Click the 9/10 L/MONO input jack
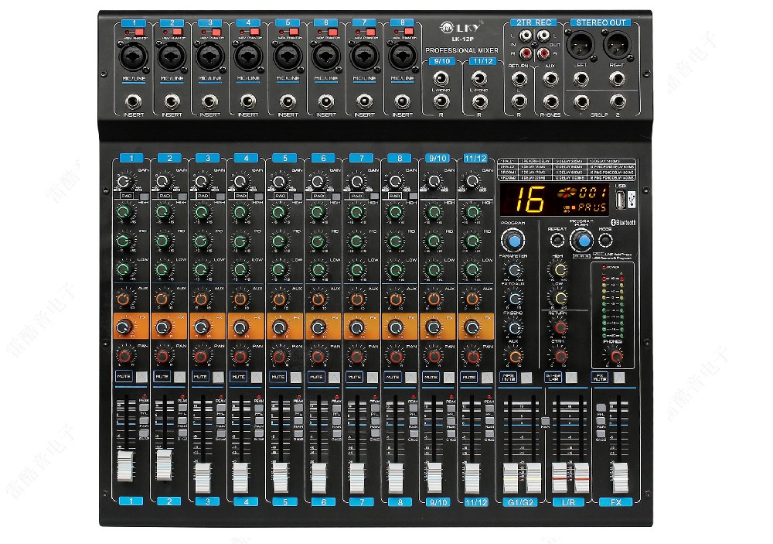Viewport: 773px width, 544px height. point(441,78)
